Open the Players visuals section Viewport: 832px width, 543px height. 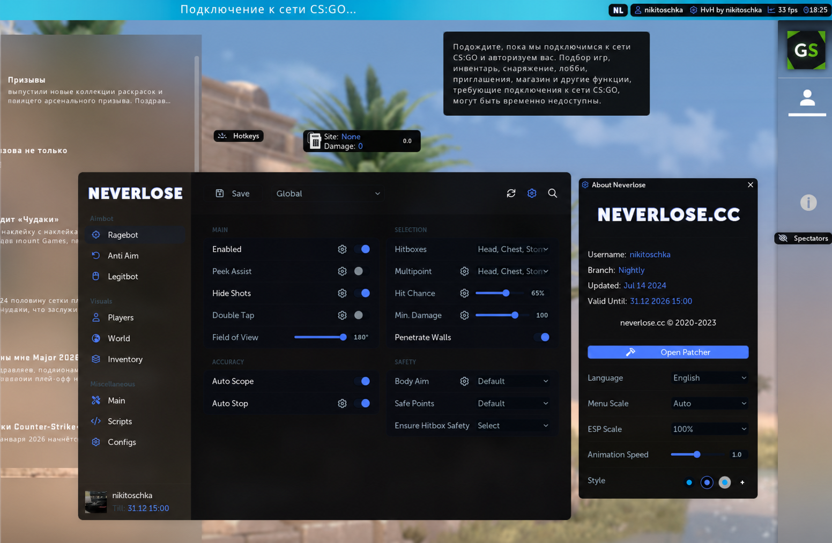pyautogui.click(x=135, y=317)
